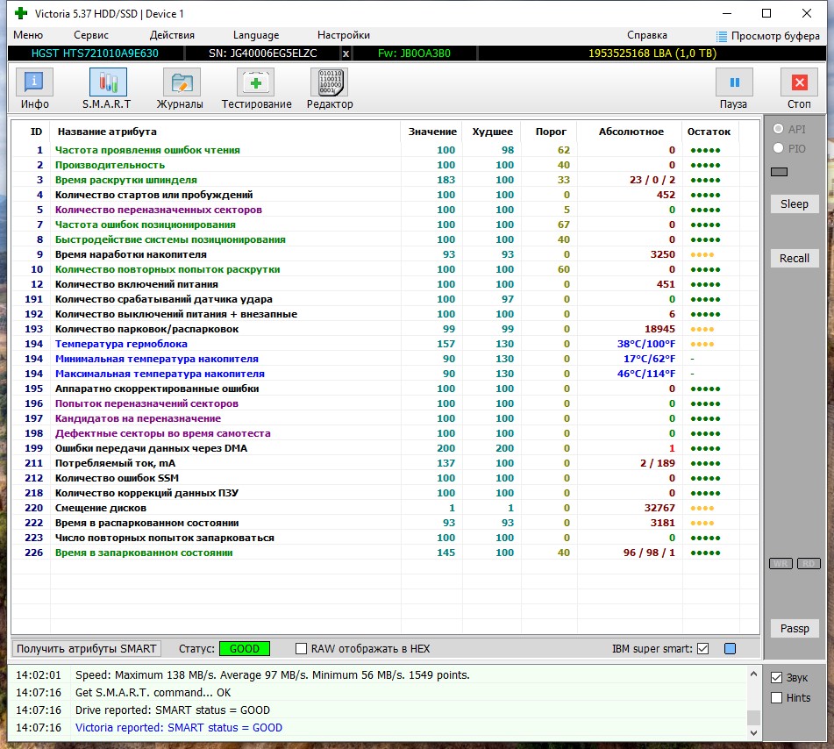Click the small x next to serial number

[346, 53]
